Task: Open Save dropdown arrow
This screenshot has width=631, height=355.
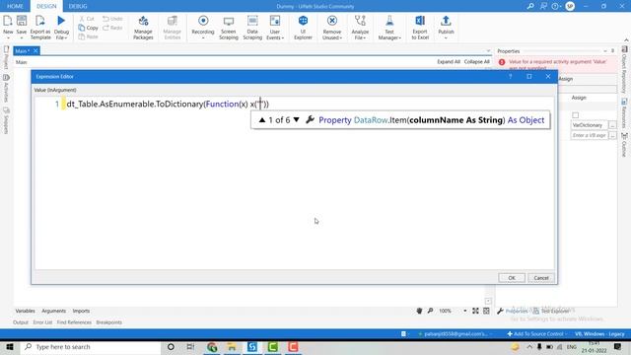Action: [22, 37]
